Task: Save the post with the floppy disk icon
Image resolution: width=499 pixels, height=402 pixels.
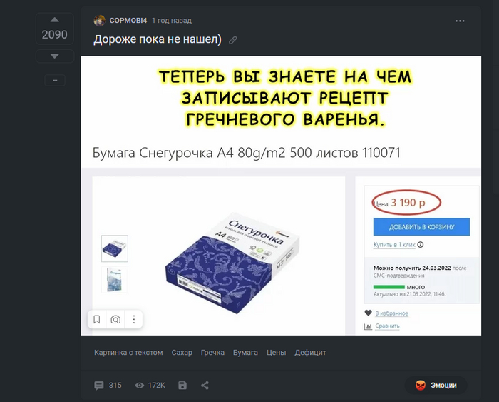Action: 182,386
